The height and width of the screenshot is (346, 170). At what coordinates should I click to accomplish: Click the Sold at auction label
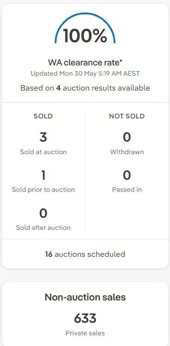click(43, 152)
